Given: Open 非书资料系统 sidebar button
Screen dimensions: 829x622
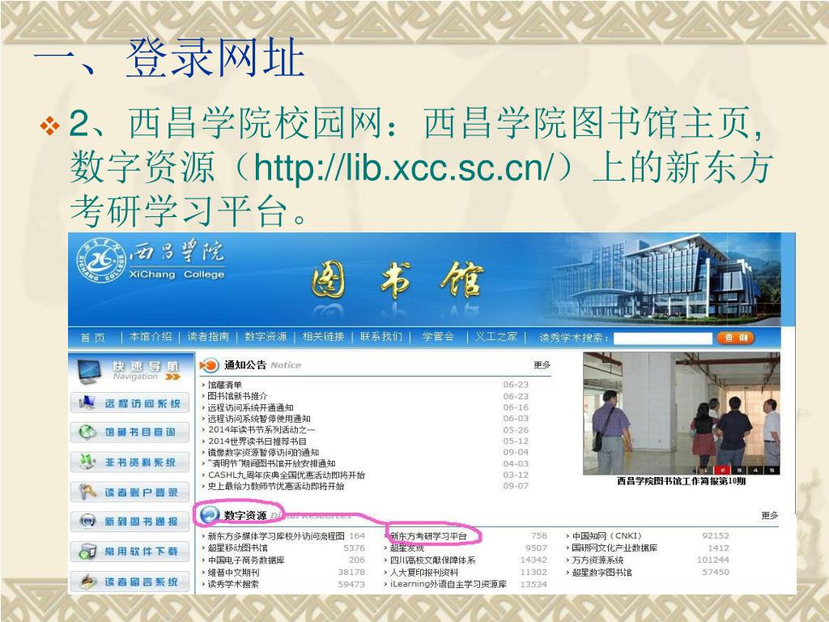Looking at the screenshot, I should tap(130, 462).
